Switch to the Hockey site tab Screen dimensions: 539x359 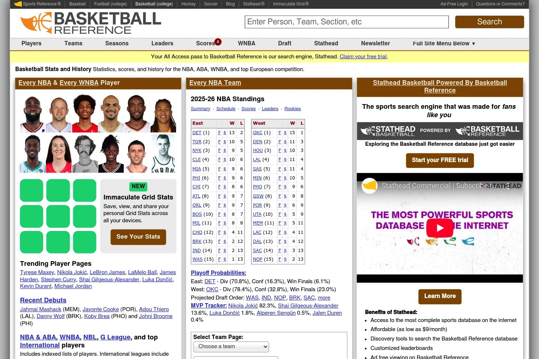tap(188, 4)
